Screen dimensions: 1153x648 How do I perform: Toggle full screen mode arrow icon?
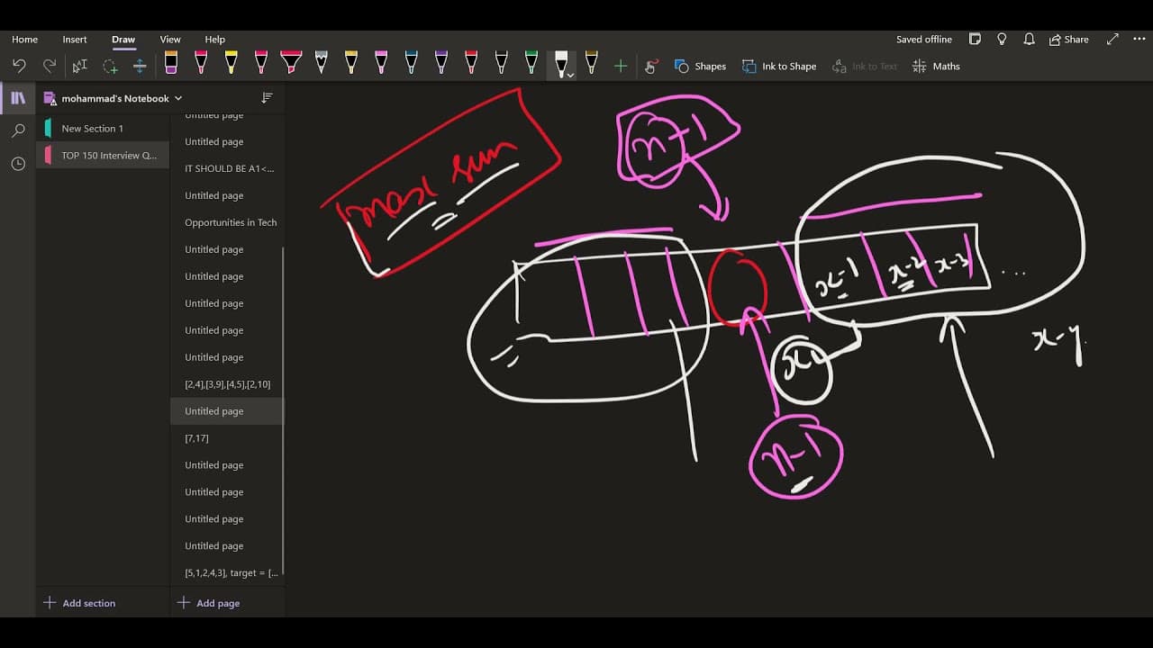pyautogui.click(x=1112, y=39)
